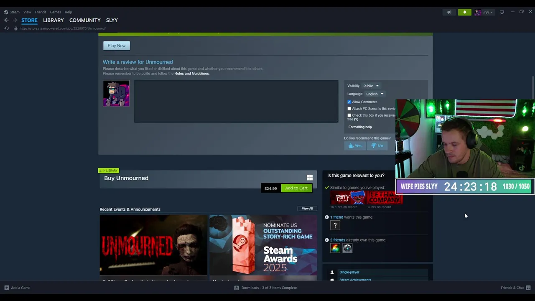Switch to the COMMUNITY tab

click(85, 20)
